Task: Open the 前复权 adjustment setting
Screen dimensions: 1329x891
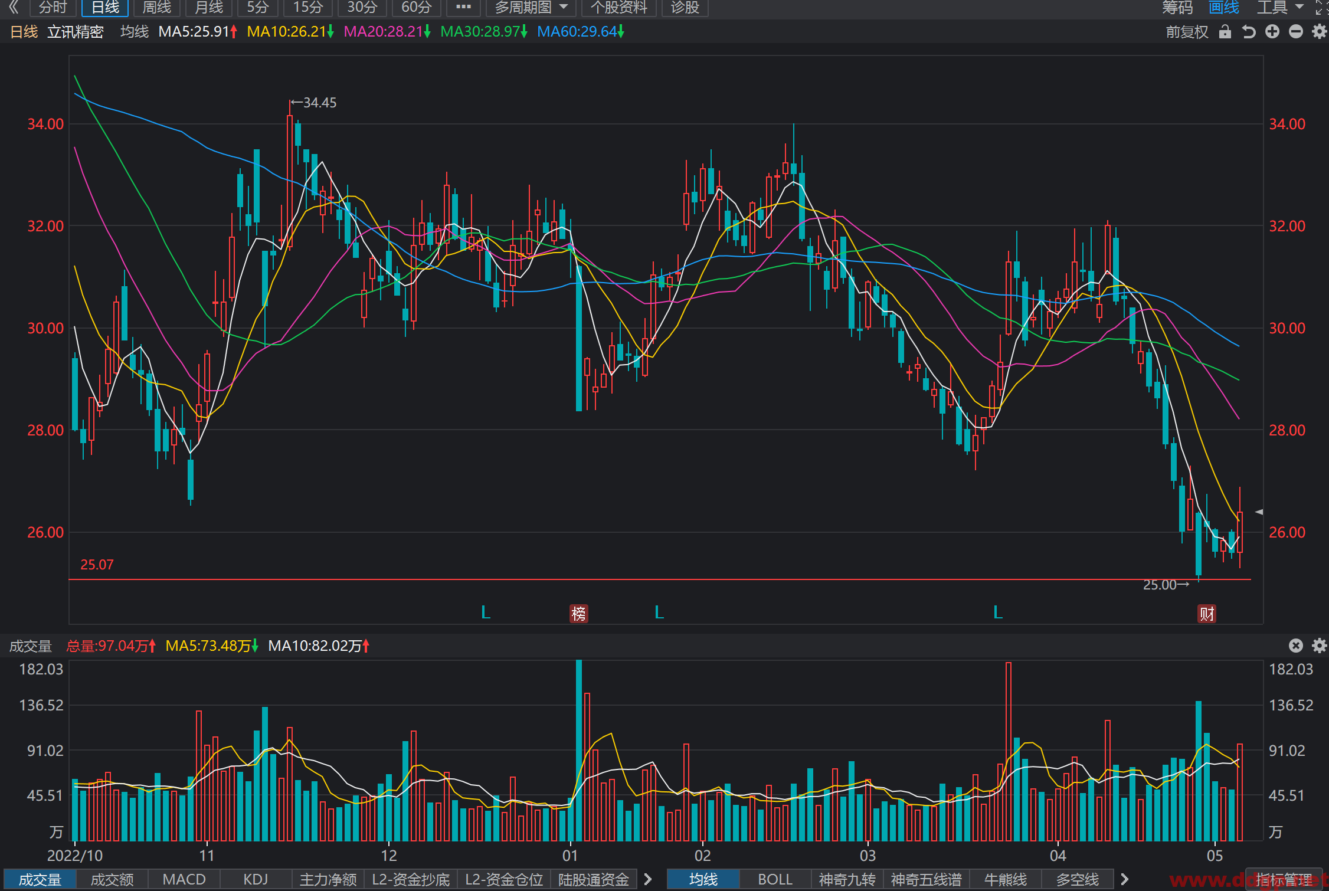Action: click(x=1187, y=32)
